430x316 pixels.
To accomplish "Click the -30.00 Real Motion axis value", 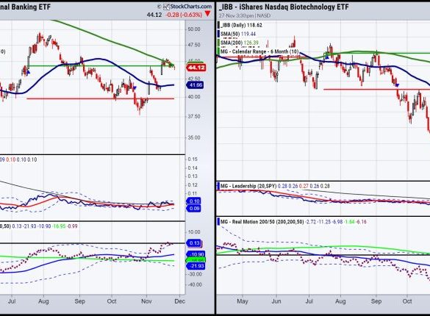I will pyautogui.click(x=194, y=274).
